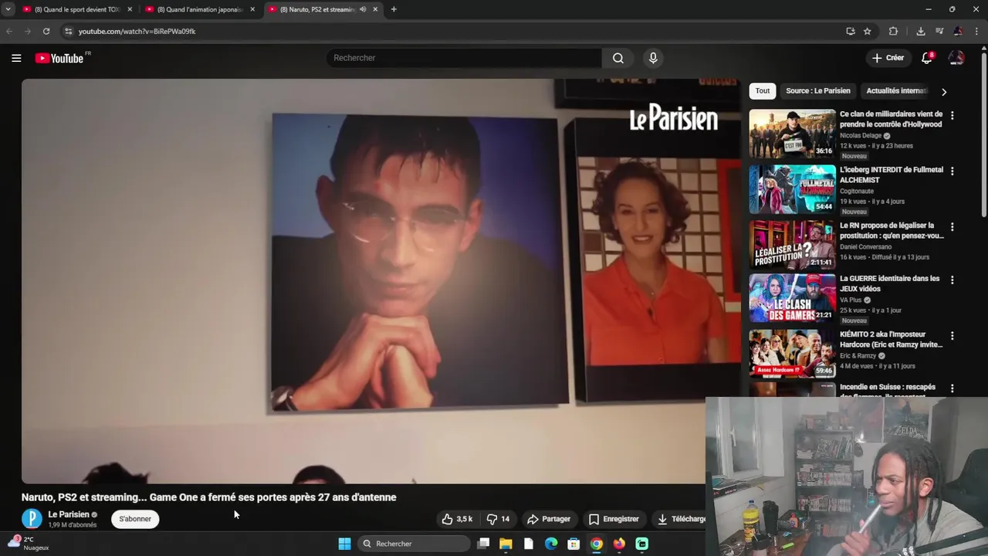
Task: Open the account avatar menu
Action: point(956,58)
